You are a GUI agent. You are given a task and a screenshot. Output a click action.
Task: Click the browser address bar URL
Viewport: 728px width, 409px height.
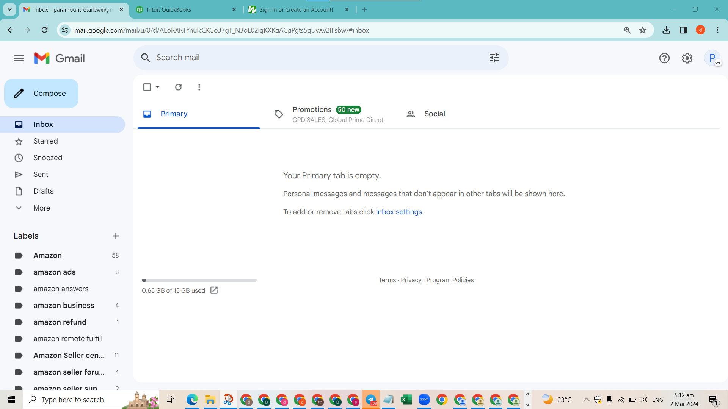(221, 30)
